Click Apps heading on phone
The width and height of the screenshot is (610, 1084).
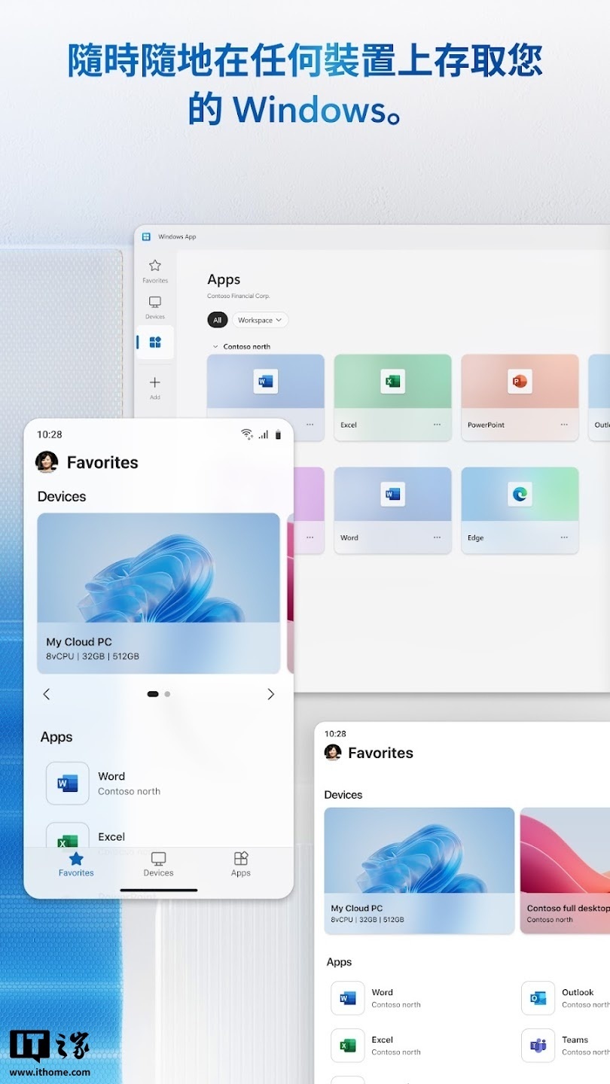[x=56, y=738]
